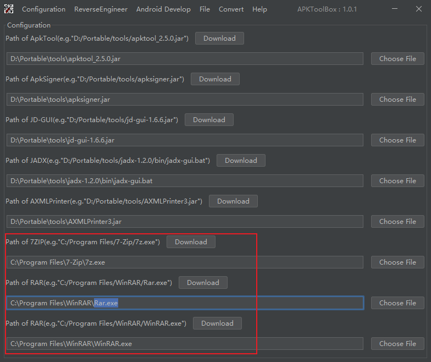This screenshot has height=362, width=431.
Task: Open the Android Develop menu
Action: coord(164,9)
